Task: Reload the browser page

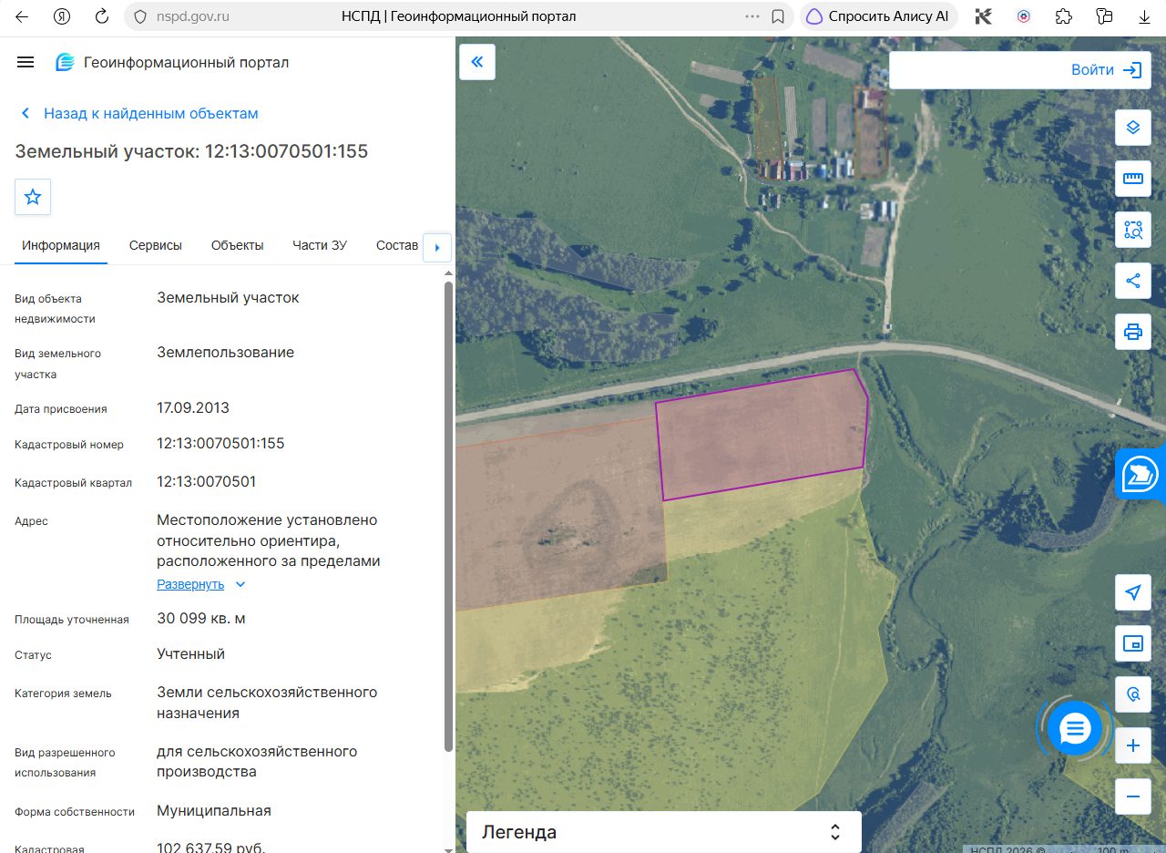Action: [x=102, y=16]
